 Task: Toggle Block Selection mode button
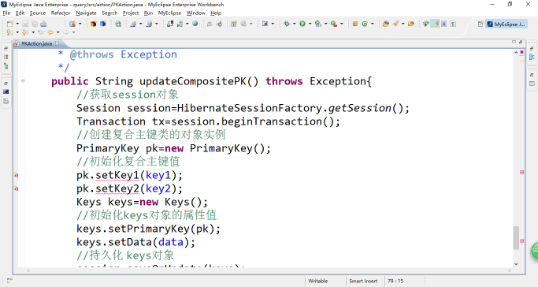click(x=443, y=24)
